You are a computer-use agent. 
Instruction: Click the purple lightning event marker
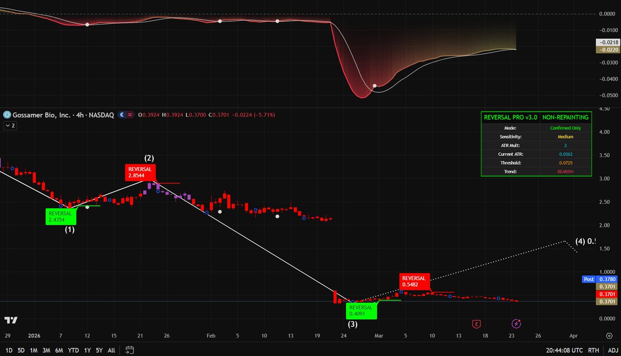point(516,324)
